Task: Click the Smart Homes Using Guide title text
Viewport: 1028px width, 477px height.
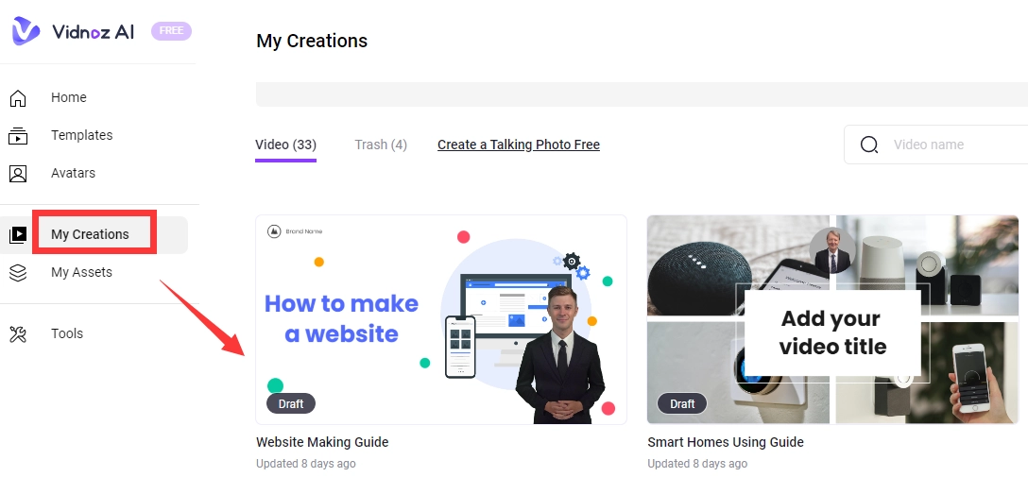Action: (x=725, y=442)
